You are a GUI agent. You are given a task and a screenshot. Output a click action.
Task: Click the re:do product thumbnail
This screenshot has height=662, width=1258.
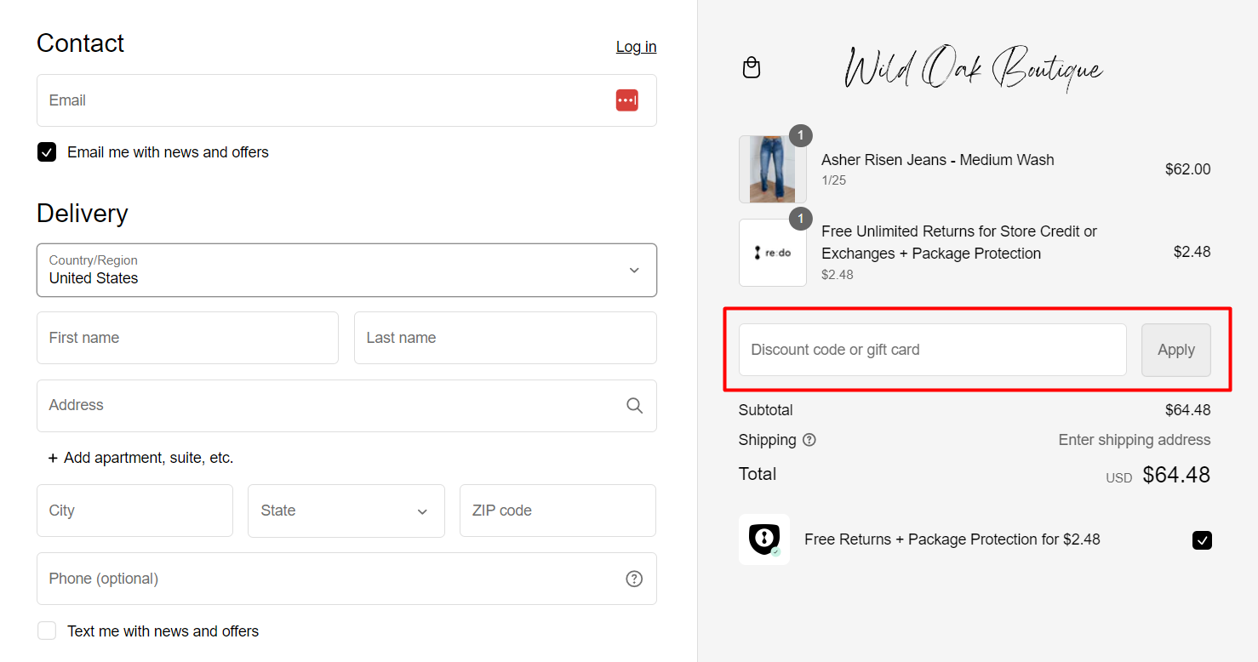[773, 253]
